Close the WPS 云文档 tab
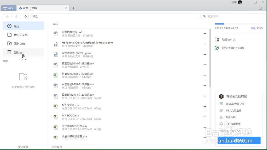Image resolution: width=267 pixels, height=150 pixels. (66, 8)
